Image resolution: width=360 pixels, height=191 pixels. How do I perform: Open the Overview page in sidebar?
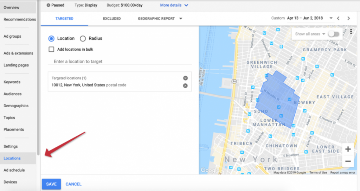[12, 8]
